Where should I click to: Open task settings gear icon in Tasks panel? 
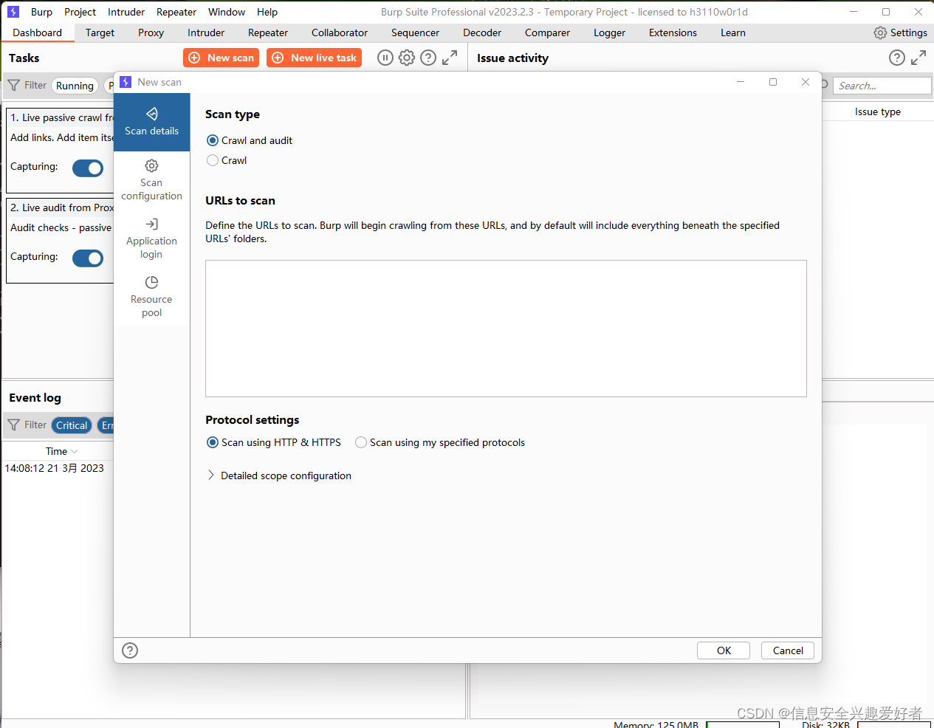(407, 58)
